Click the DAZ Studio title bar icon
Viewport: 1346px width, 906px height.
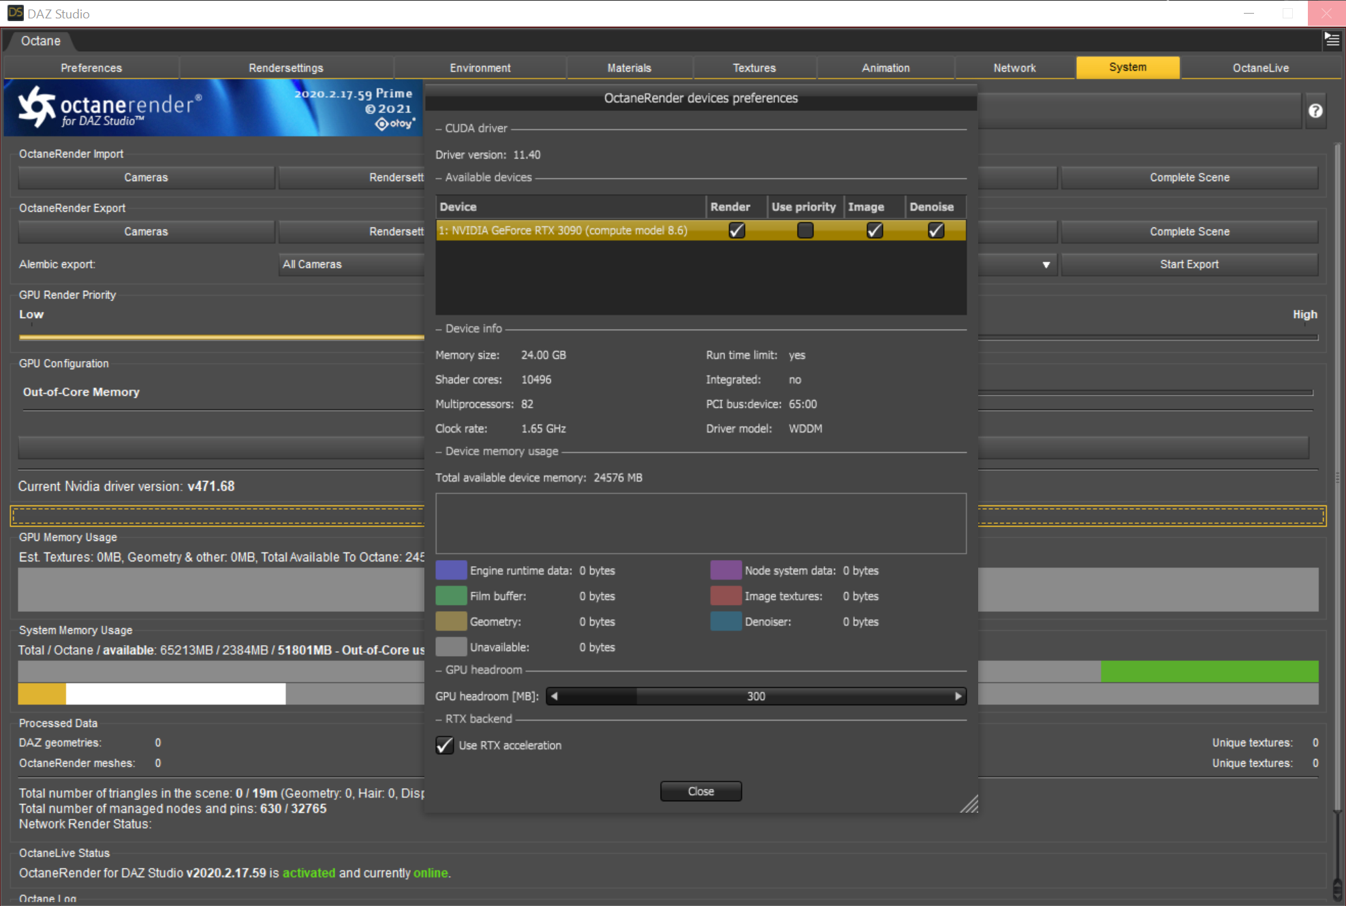pos(14,13)
